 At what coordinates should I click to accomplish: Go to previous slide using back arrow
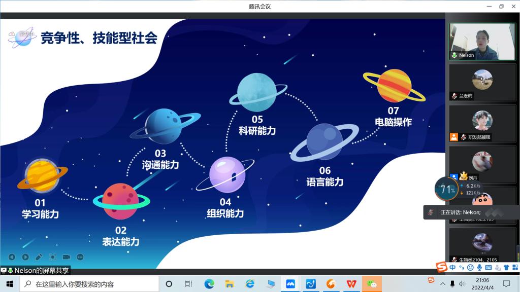pos(11,257)
